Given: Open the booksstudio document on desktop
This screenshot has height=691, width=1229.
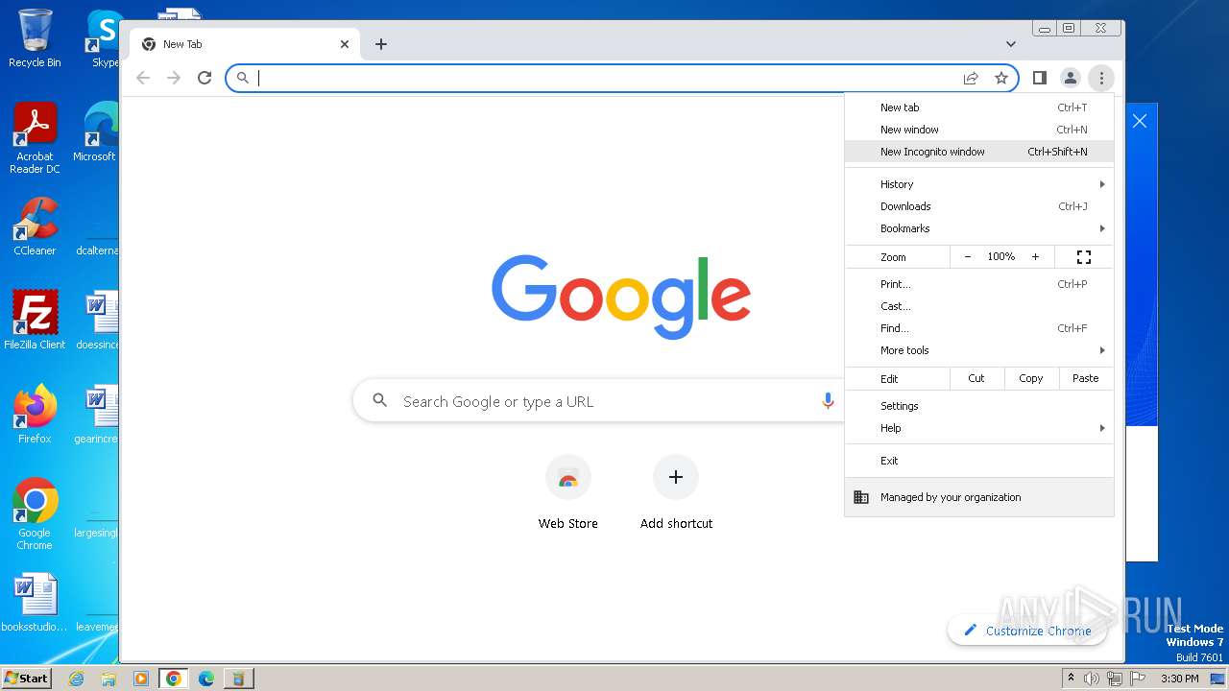Looking at the screenshot, I should point(35,603).
